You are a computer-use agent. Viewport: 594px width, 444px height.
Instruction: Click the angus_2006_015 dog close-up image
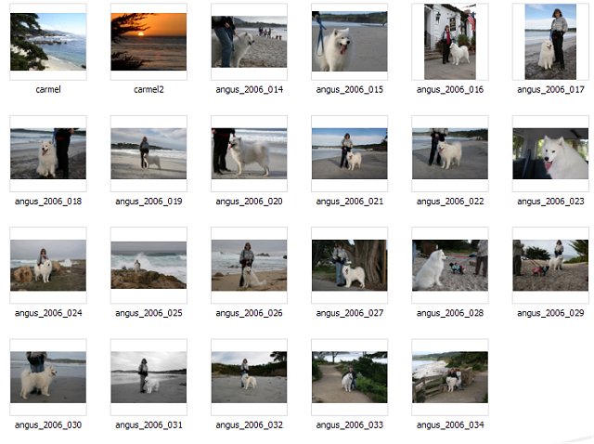point(350,42)
